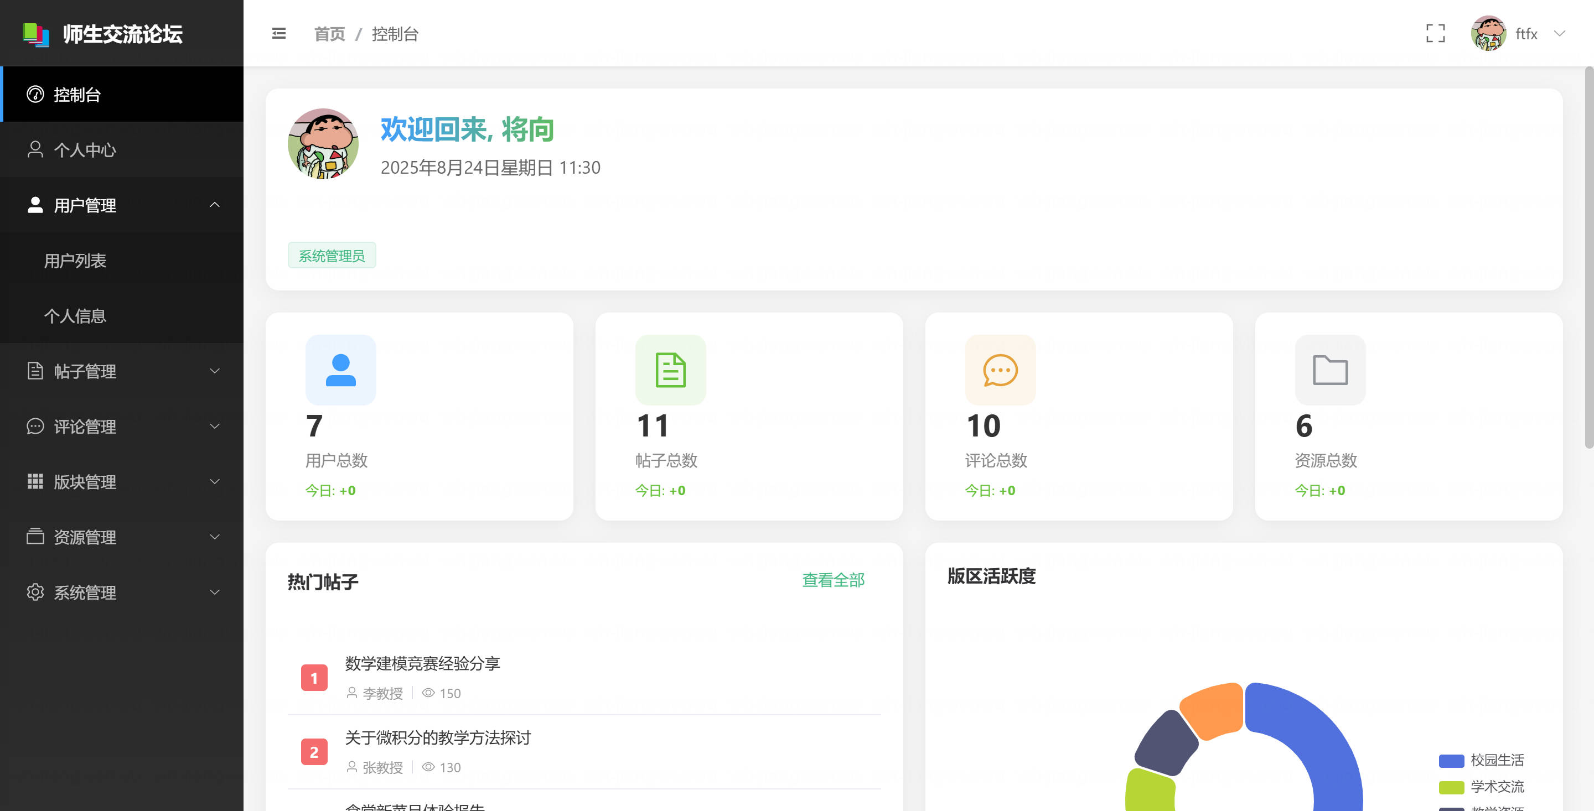Screen dimensions: 1594x811
Task: Click author name 李教授
Action: tap(382, 694)
